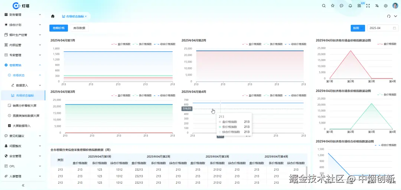Expand 意见和建议 via its chevron
This screenshot has height=190, width=401.
(40, 136)
